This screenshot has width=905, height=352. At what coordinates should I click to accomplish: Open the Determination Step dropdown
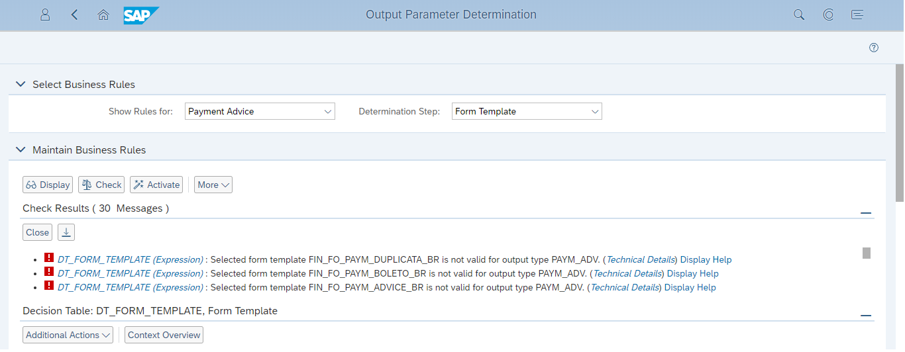click(527, 111)
